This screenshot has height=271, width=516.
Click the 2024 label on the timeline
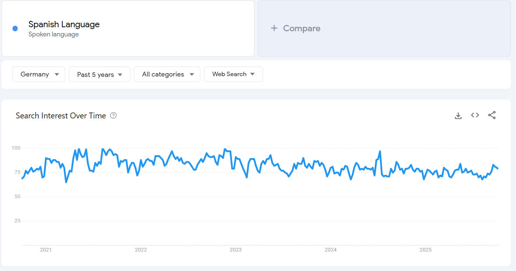pyautogui.click(x=331, y=250)
